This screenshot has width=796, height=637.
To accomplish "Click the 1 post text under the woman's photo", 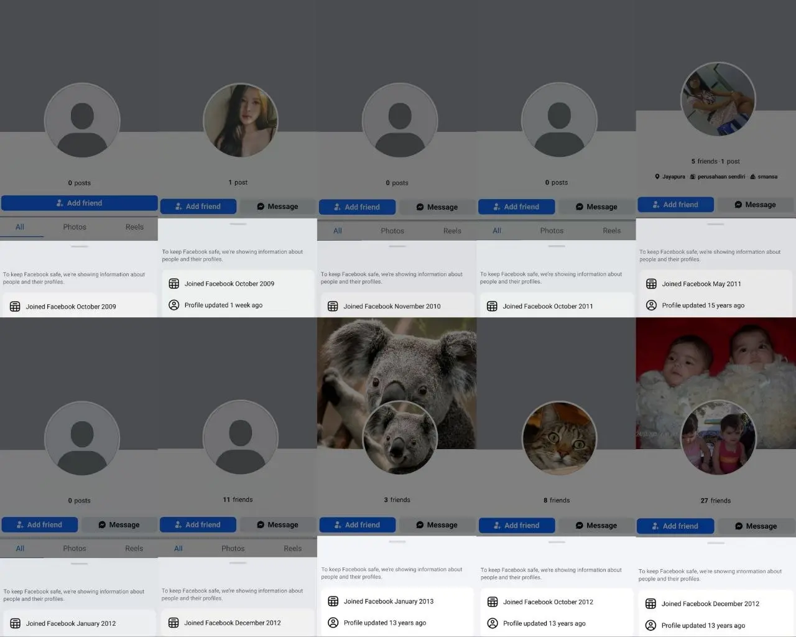I will [x=238, y=182].
